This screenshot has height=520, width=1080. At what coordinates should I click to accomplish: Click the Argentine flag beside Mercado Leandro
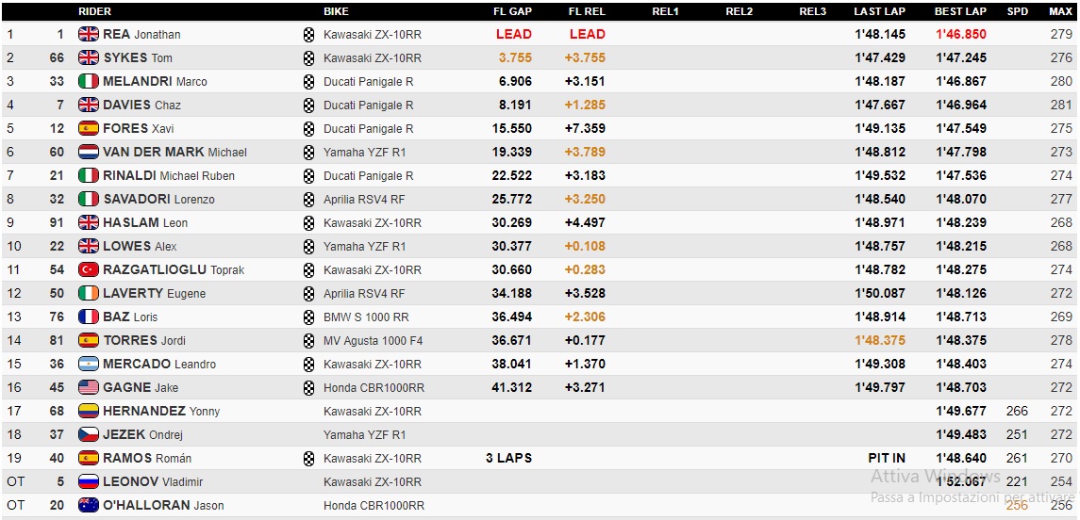(x=89, y=364)
